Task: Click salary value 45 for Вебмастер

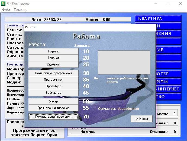Action: (86, 93)
